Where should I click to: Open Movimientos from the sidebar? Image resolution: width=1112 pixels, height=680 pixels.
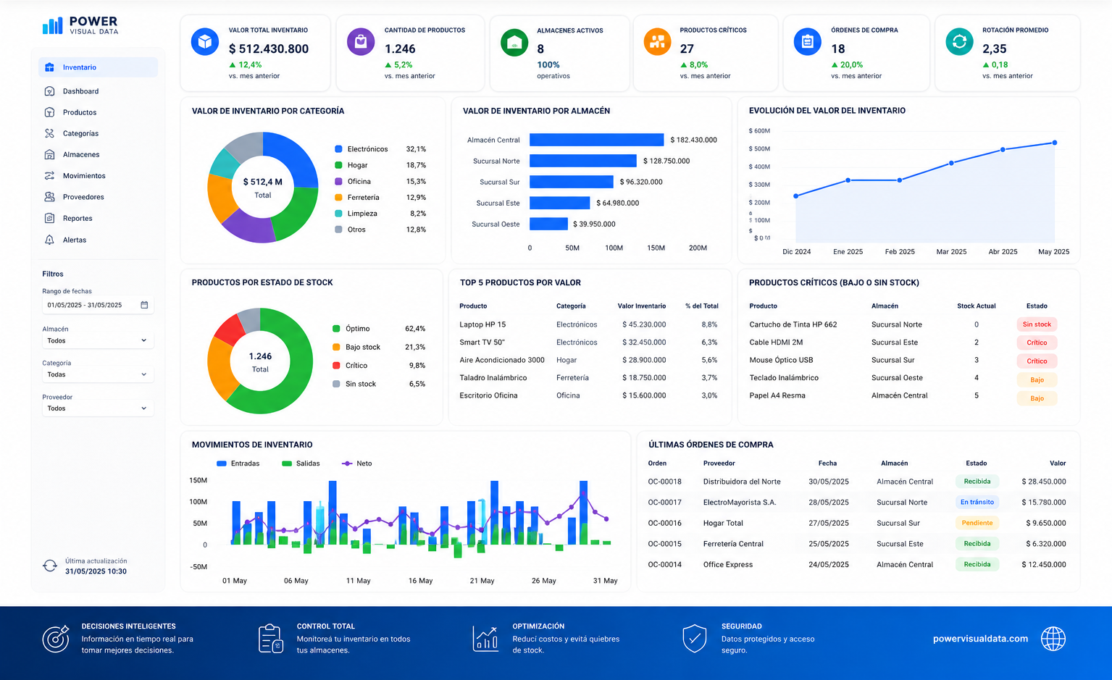point(98,176)
